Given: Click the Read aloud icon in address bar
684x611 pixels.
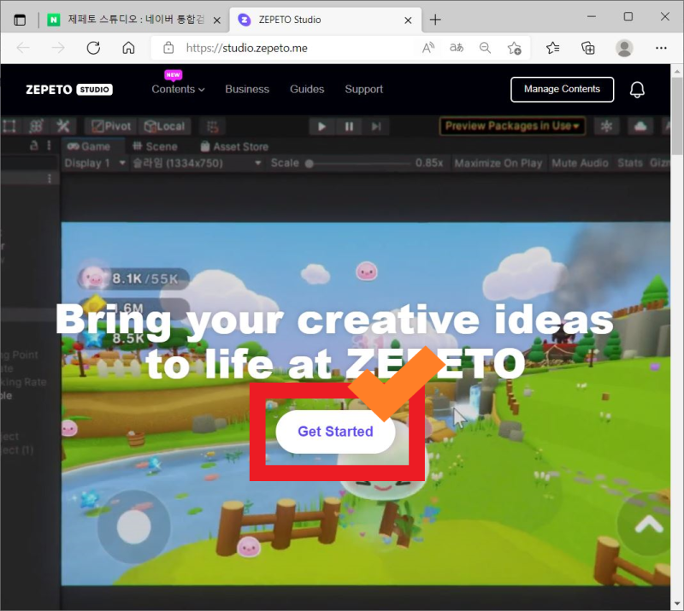Looking at the screenshot, I should point(427,49).
